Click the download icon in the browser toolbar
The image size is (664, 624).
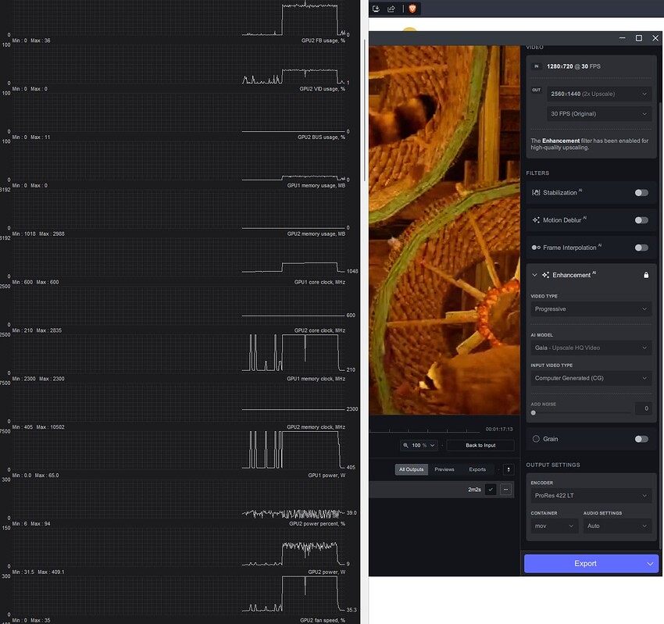click(x=376, y=9)
